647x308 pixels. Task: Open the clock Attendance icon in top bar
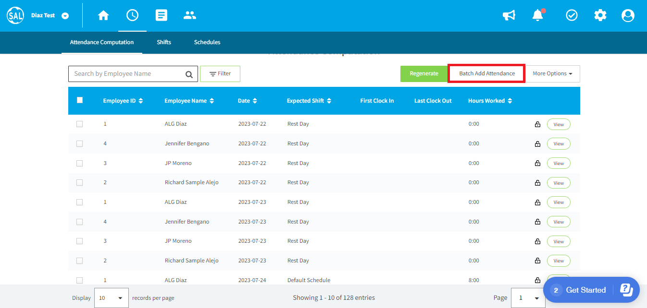click(132, 15)
